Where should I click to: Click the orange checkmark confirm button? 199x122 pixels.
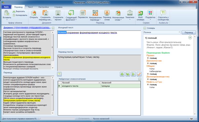(x=139, y=74)
